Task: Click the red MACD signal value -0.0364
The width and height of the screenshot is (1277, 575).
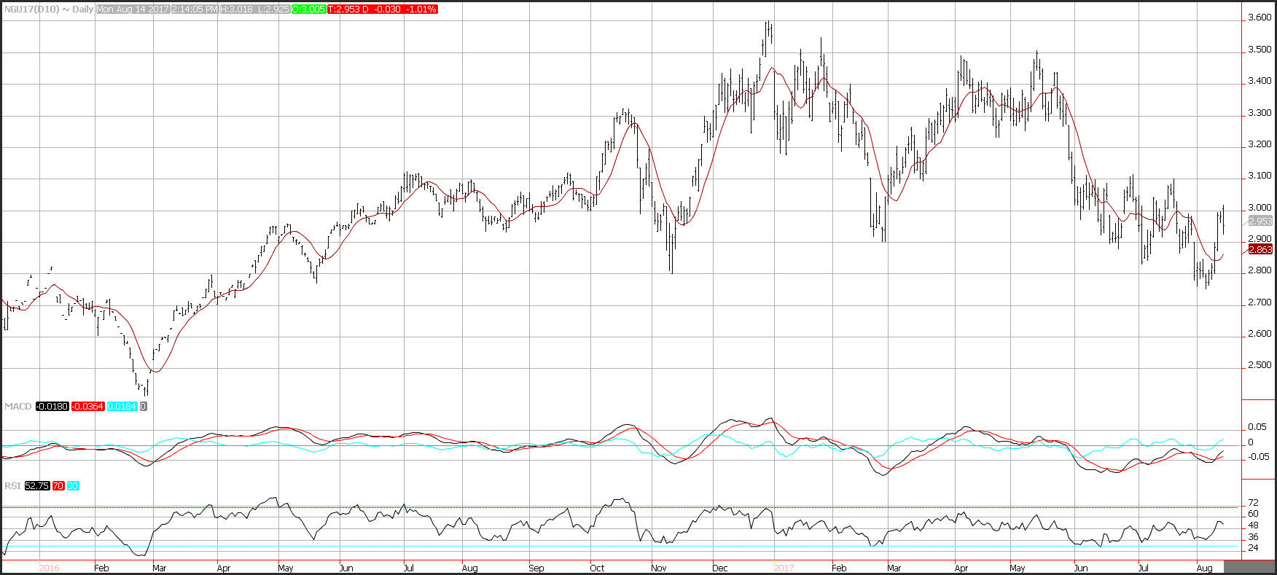Action: [x=87, y=406]
